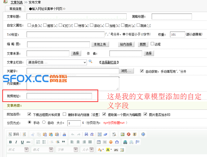This screenshot has height=157, width=207.
Task: Insert a smiley emoticon in editor
Action: point(111,142)
